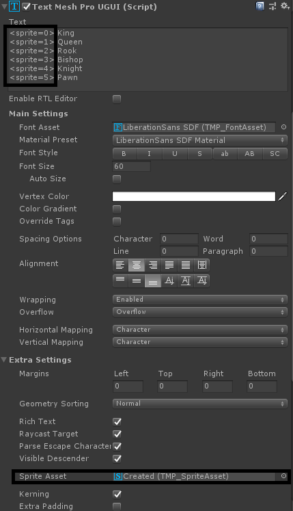Click the word 'Queen' in text box

point(70,42)
